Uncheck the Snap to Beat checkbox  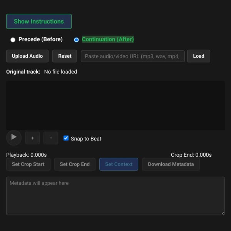pyautogui.click(x=66, y=138)
